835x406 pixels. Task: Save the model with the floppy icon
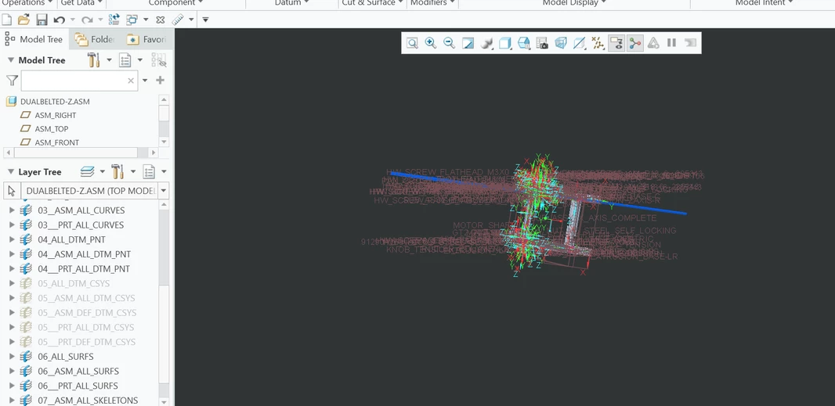tap(42, 20)
